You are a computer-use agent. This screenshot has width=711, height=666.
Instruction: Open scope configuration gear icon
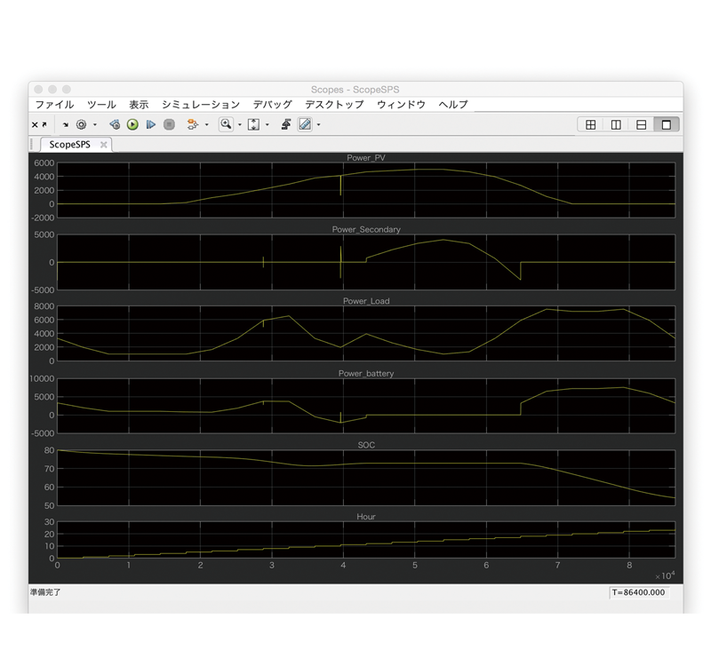coord(81,124)
